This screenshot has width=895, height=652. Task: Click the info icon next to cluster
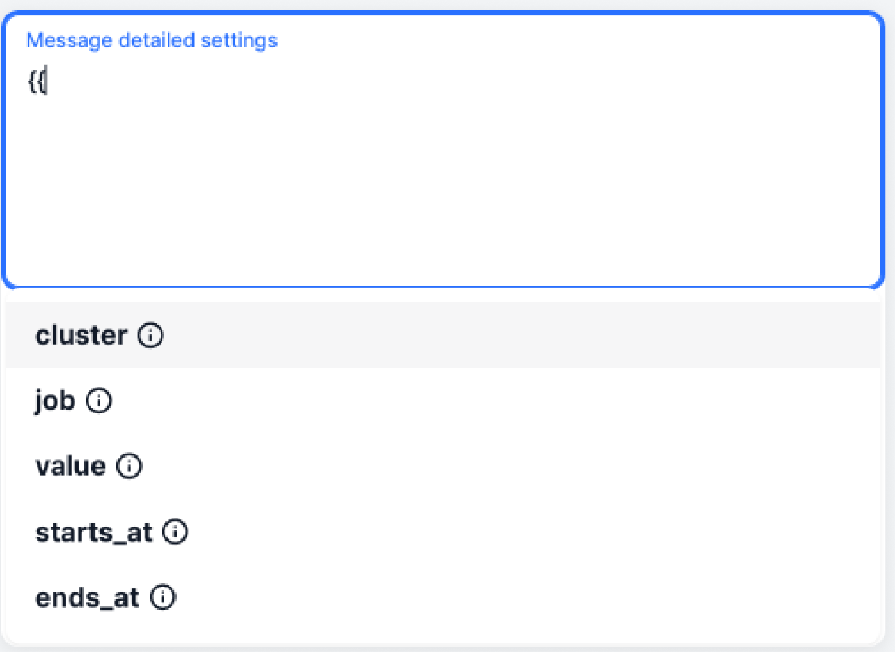click(150, 336)
